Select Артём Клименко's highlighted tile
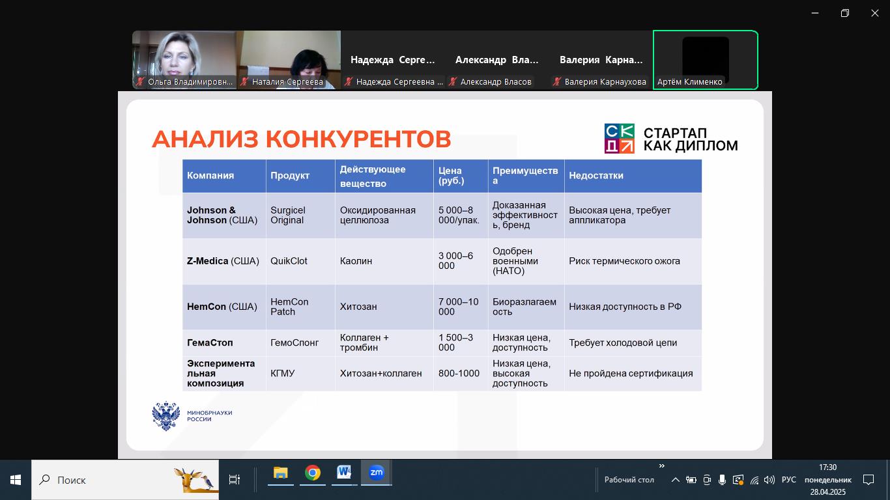The height and width of the screenshot is (500, 890). click(x=706, y=60)
